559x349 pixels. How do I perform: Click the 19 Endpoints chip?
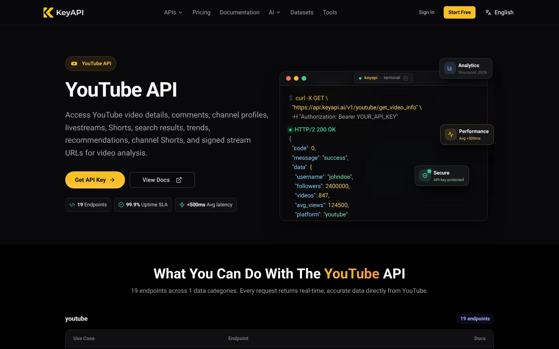[x=88, y=205]
